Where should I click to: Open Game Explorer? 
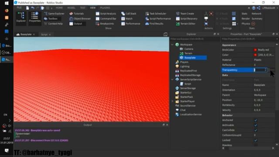(54, 14)
